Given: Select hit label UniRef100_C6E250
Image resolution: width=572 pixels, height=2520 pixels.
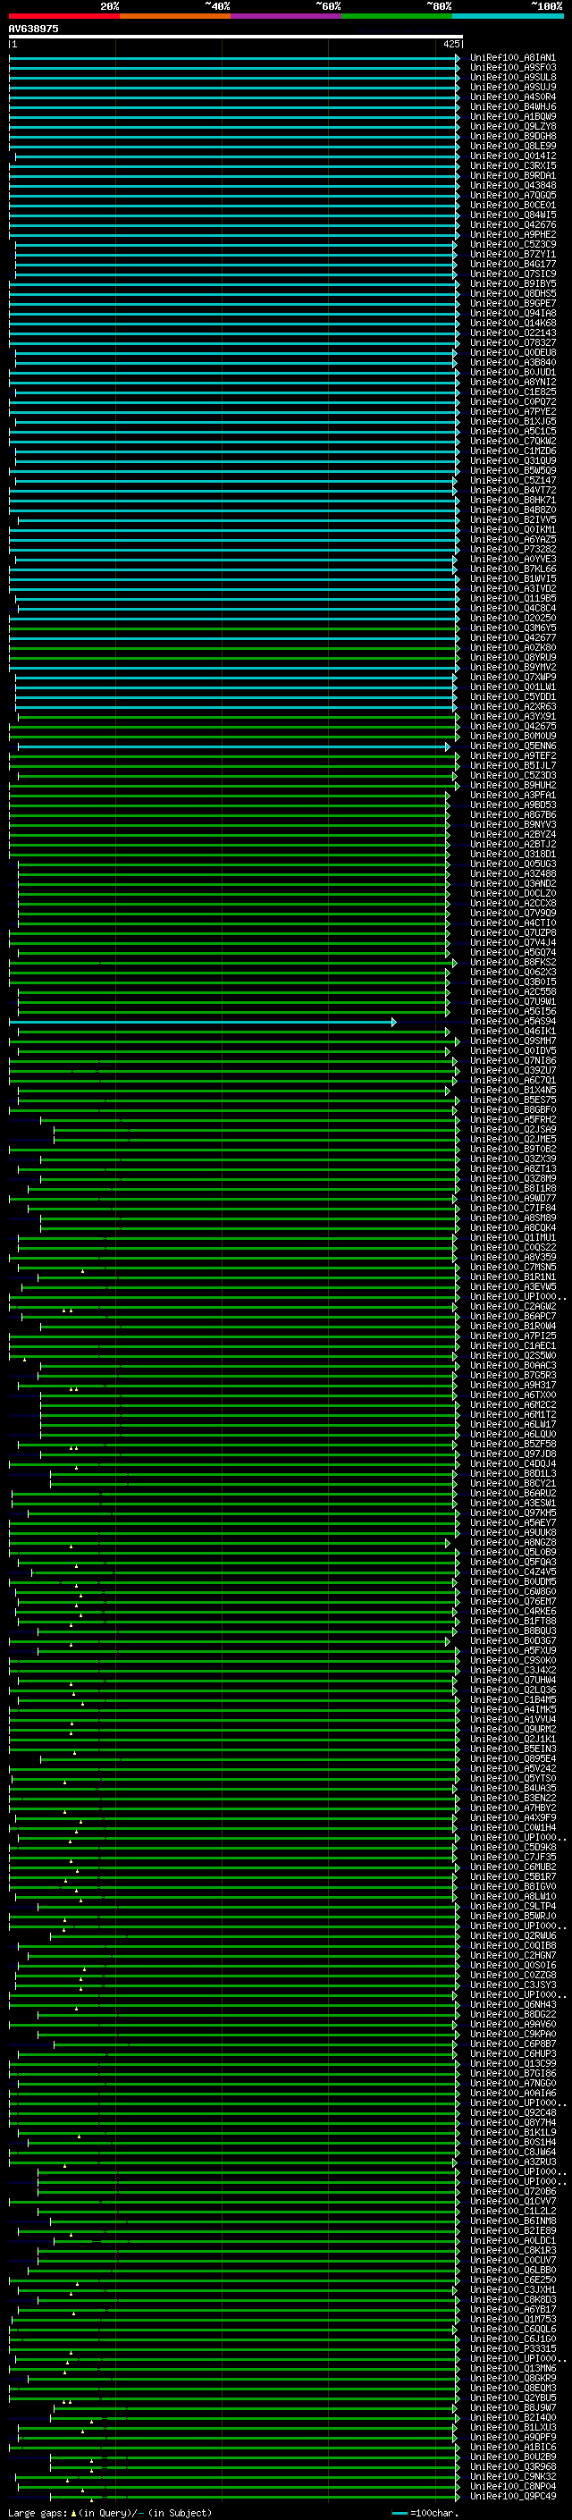Looking at the screenshot, I should coord(512,2280).
